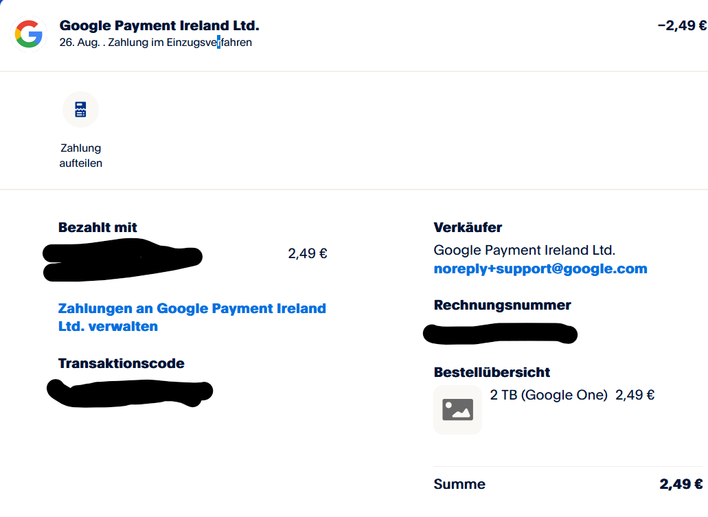Viewport: 708px width, 517px height.
Task: Click the "Verkäufer" heading
Action: point(468,227)
